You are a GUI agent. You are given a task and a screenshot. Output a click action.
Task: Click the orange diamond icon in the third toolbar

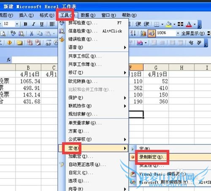(9, 42)
